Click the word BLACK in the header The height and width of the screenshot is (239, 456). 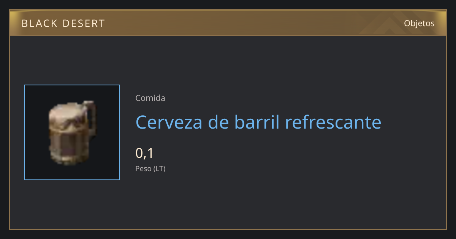[40, 24]
